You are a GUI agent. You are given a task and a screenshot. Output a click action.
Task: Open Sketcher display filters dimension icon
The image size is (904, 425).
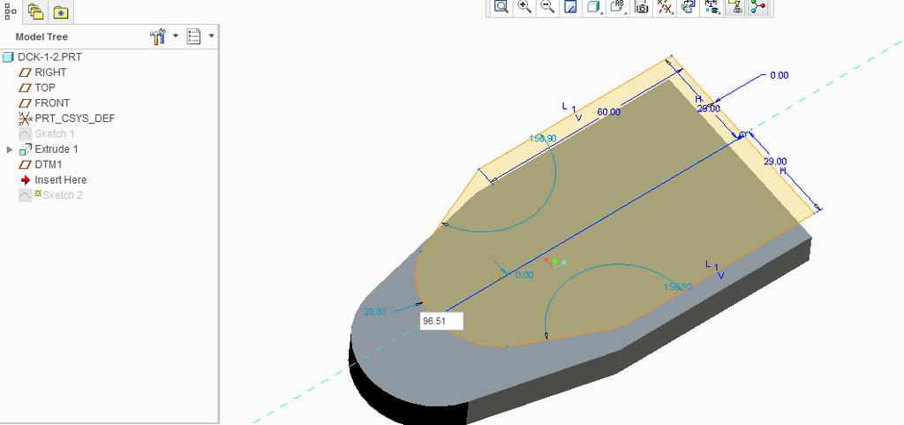tap(712, 7)
